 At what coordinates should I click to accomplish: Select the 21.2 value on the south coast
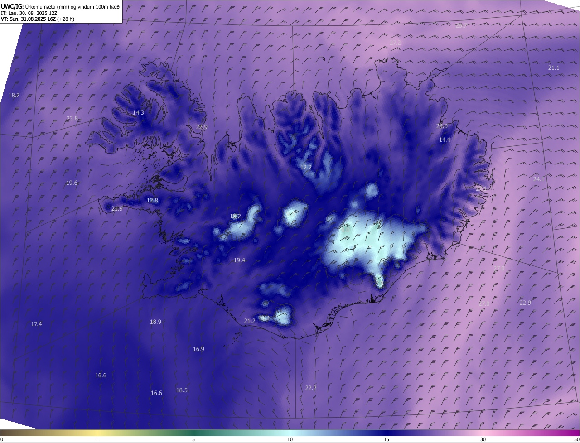(x=250, y=321)
